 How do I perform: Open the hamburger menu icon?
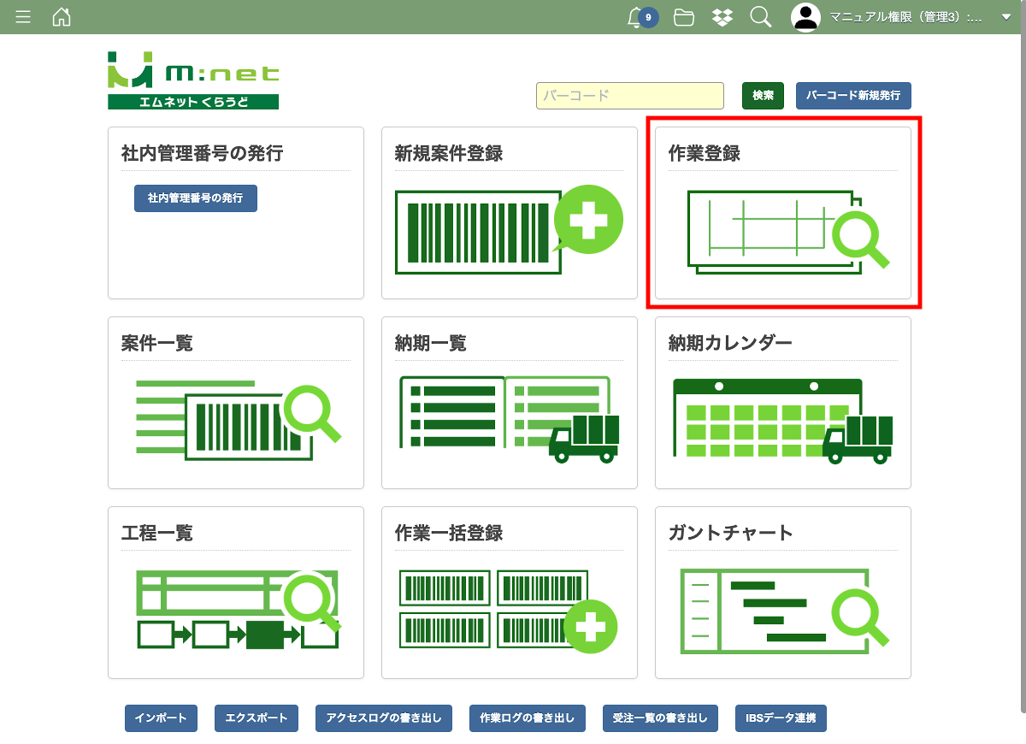(x=23, y=17)
